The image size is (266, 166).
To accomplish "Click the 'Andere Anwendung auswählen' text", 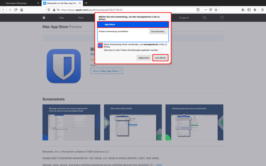I will (x=114, y=31).
